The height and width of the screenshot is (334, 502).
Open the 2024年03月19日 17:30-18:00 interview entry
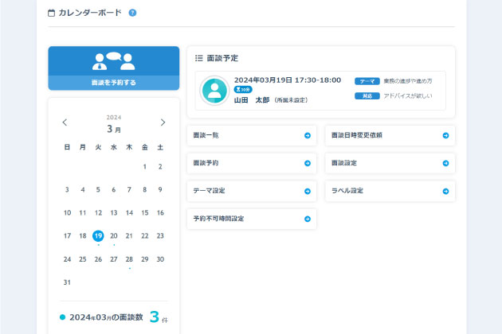320,91
